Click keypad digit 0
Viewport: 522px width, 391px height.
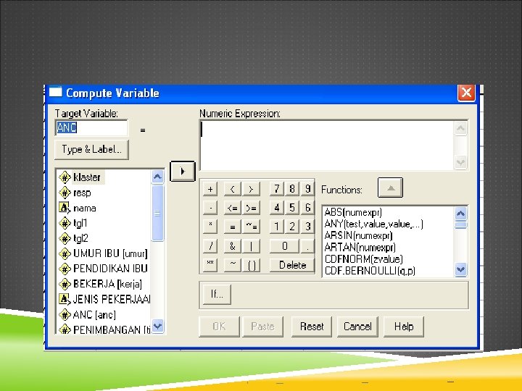coord(284,246)
